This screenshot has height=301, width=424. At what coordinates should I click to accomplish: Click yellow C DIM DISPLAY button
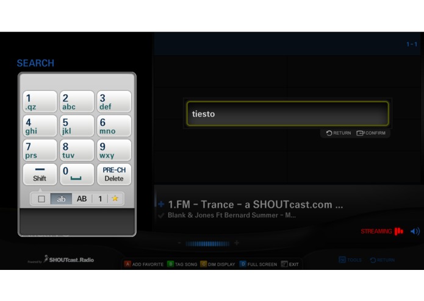[x=218, y=264]
